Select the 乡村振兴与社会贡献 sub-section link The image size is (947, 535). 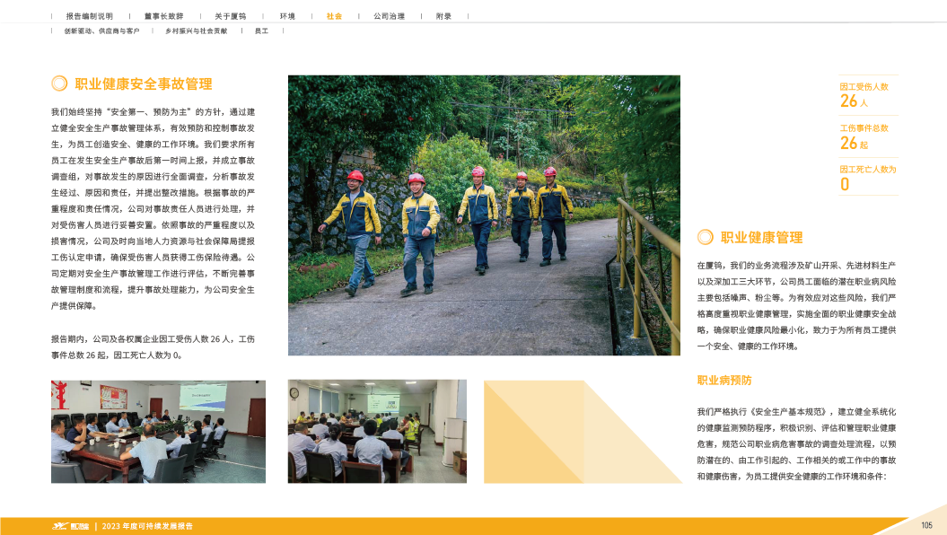coord(195,31)
